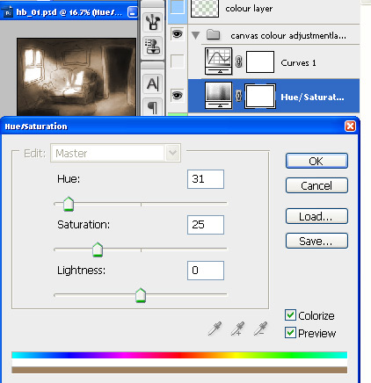
Task: Select the subtract-from-sample eyedropper with minus
Action: (260, 329)
